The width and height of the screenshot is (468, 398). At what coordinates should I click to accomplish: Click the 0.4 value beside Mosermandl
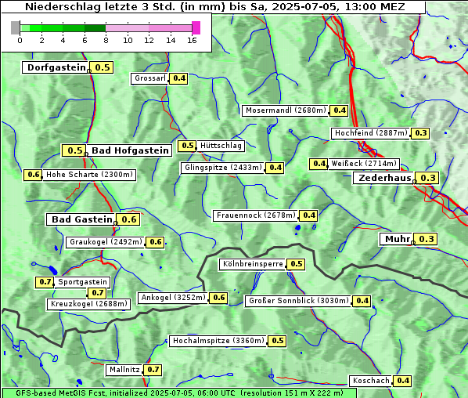click(x=339, y=110)
